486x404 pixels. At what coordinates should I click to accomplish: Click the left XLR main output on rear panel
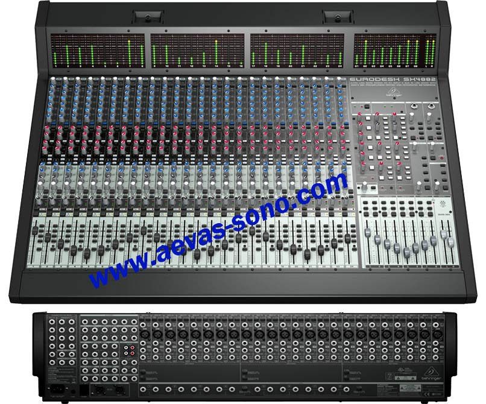pyautogui.click(x=99, y=390)
